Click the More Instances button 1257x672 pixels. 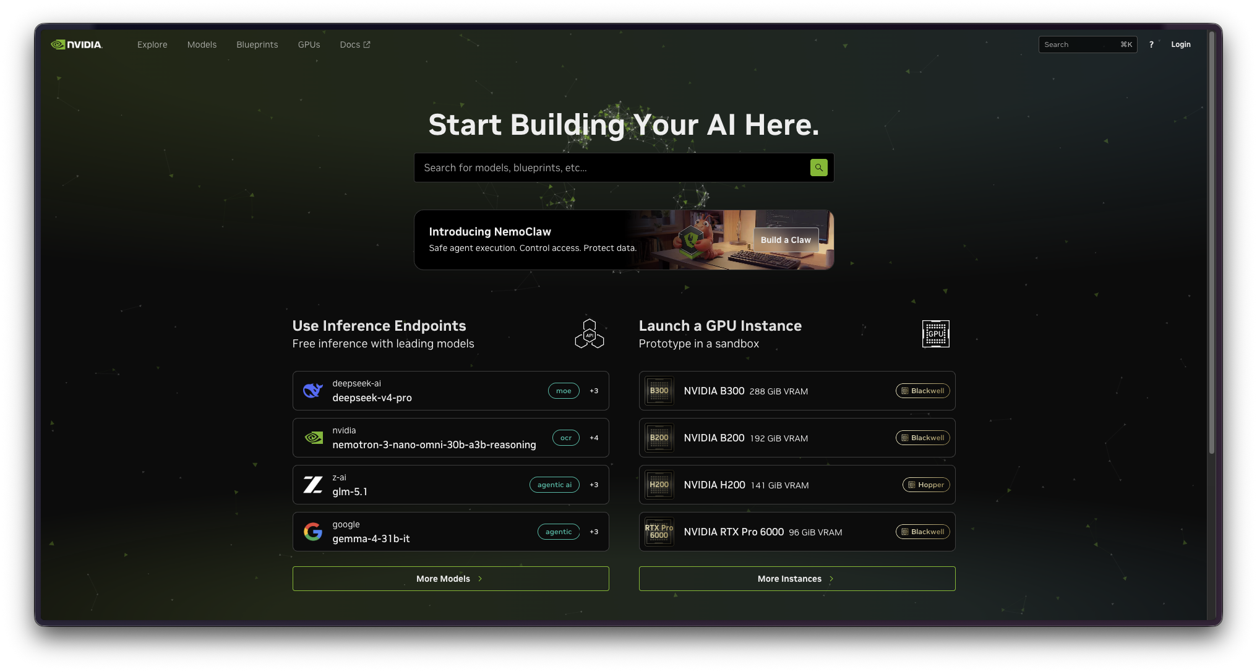click(797, 579)
